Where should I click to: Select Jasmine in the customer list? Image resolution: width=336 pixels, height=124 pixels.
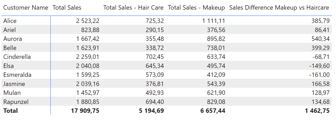point(14,84)
